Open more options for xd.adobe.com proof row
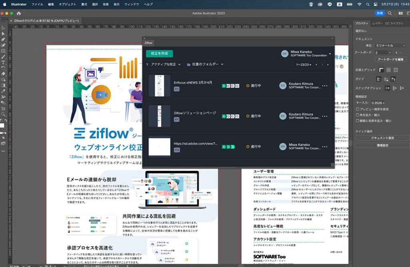Screen dimensions: 410x267 325,147
